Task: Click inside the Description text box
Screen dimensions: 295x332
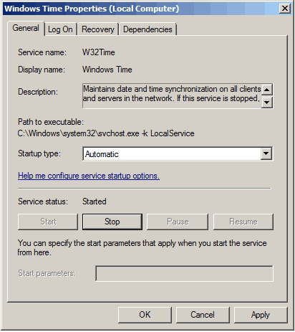Action: tap(172, 96)
